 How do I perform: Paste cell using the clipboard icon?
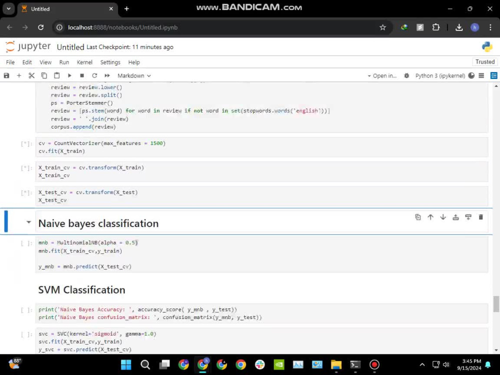[57, 75]
